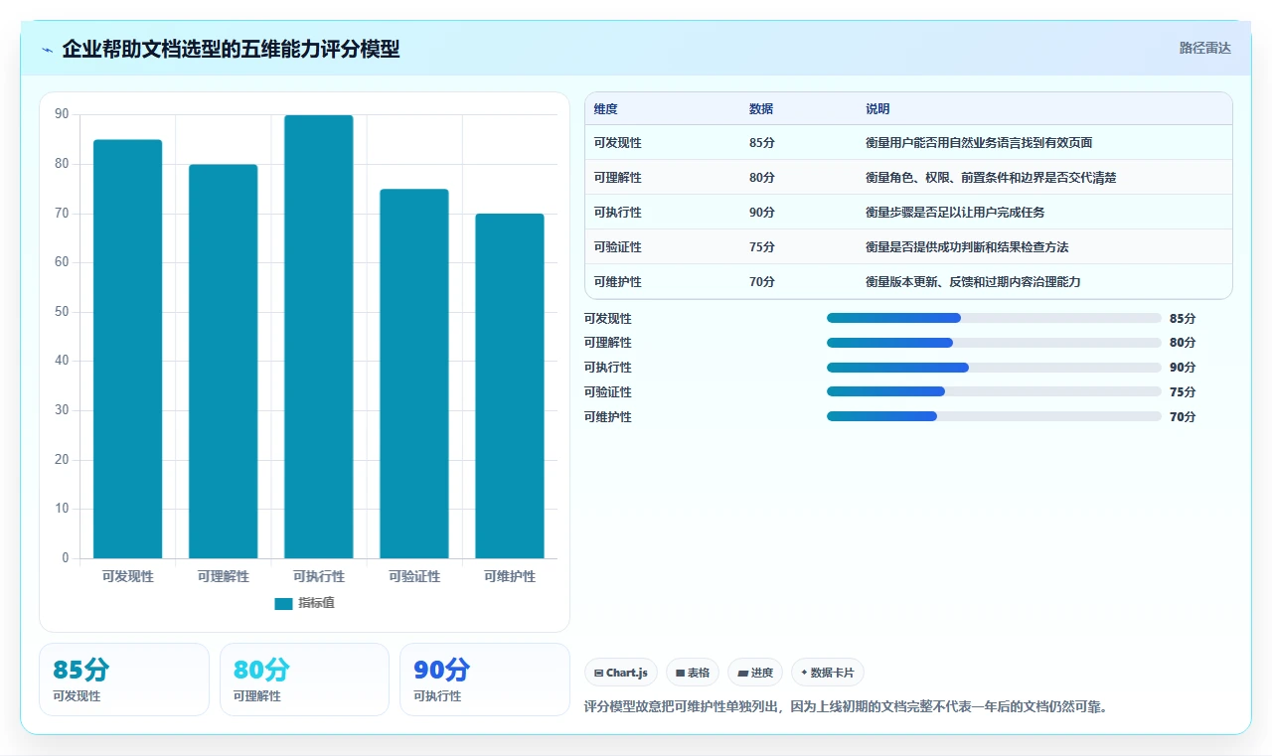The width and height of the screenshot is (1272, 756).
Task: Click the 可维护性 bar in the chart
Action: [510, 385]
